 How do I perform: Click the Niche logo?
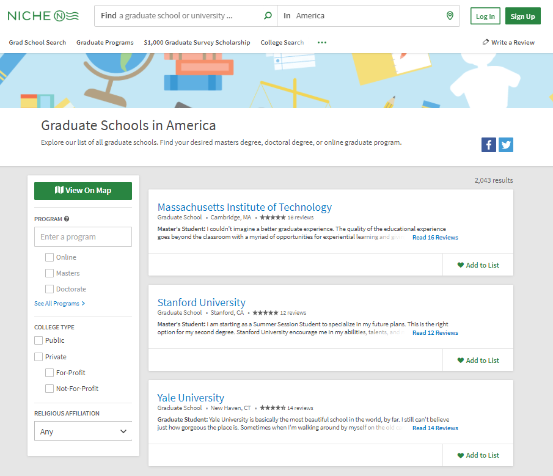click(x=43, y=16)
